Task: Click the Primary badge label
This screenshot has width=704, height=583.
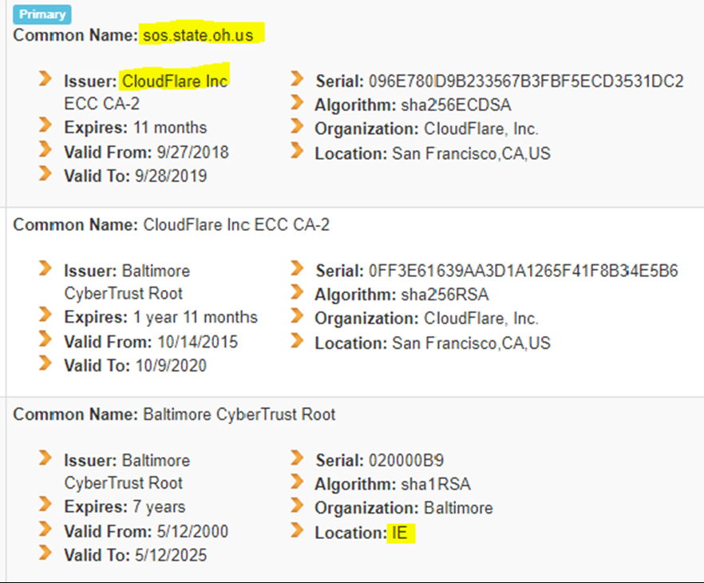Action: tap(42, 14)
